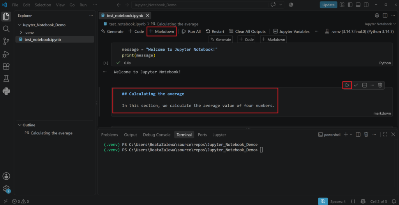Collapse the Outline section

[x=20, y=125]
